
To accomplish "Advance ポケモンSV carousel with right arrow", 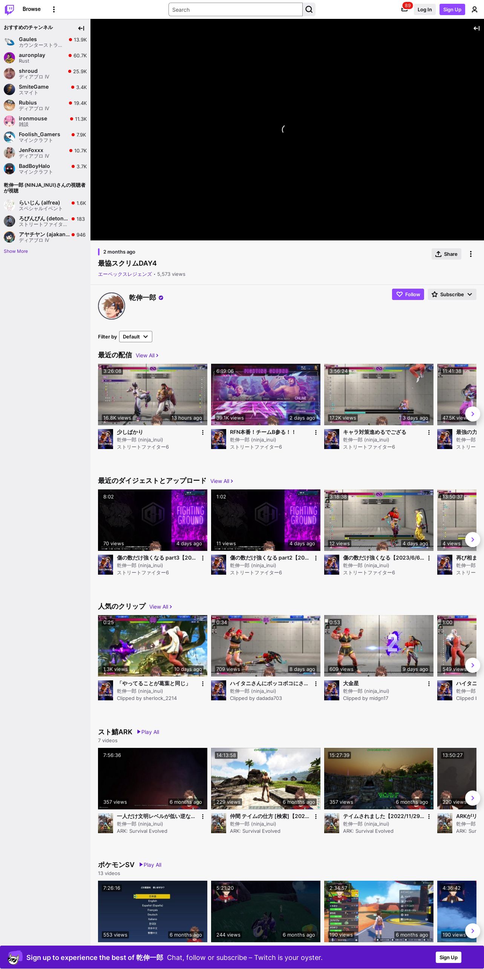I will click(x=473, y=931).
